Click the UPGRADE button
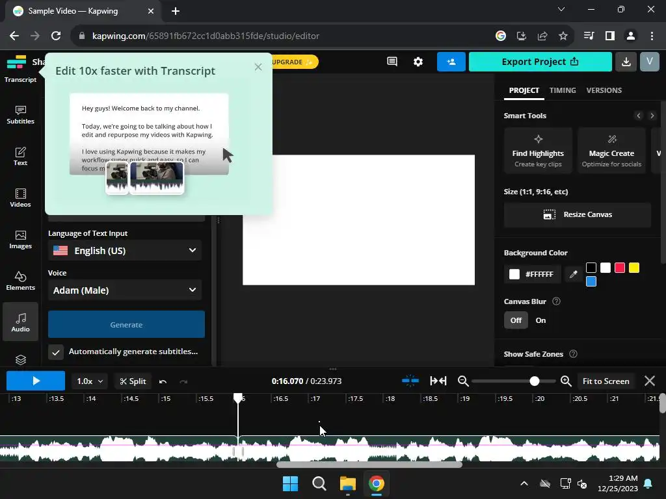The image size is (666, 499). click(x=294, y=62)
